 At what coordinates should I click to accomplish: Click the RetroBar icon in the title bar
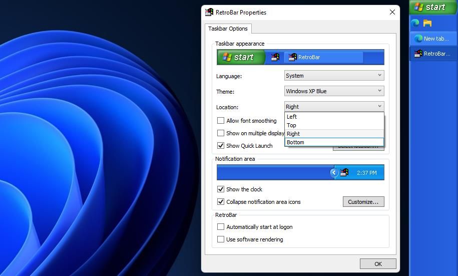pos(209,13)
